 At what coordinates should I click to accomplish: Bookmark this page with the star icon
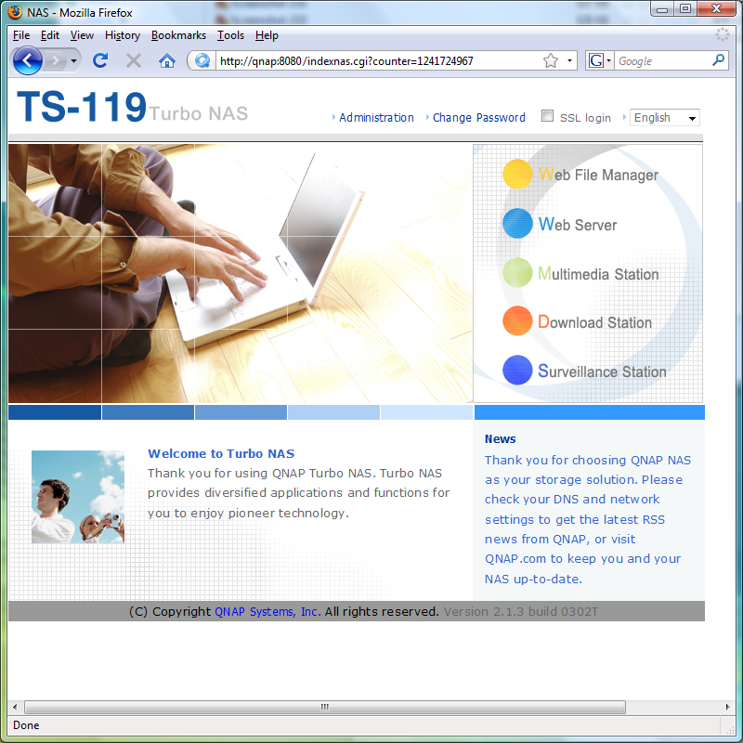tap(550, 60)
